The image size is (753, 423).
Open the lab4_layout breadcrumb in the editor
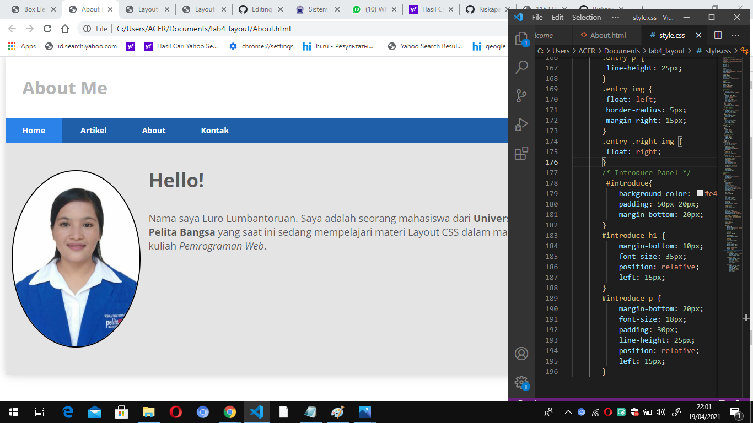click(667, 50)
